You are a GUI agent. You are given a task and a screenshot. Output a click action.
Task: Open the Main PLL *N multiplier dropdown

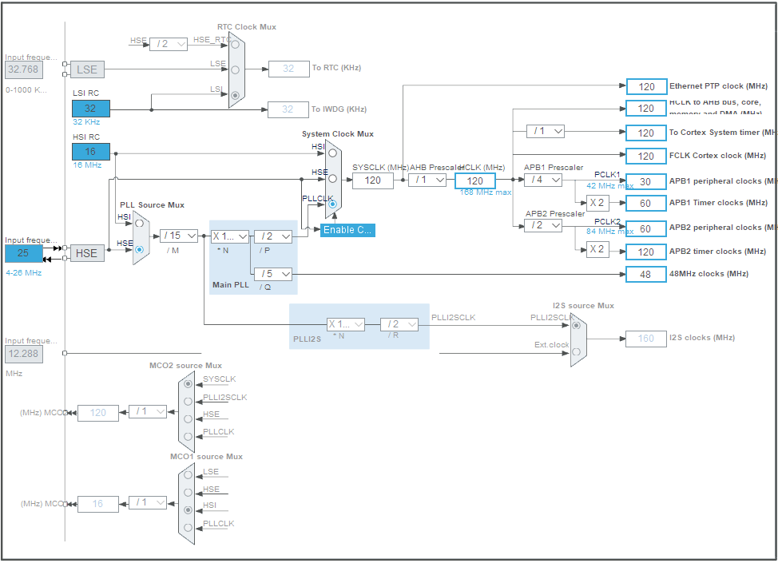coord(230,236)
